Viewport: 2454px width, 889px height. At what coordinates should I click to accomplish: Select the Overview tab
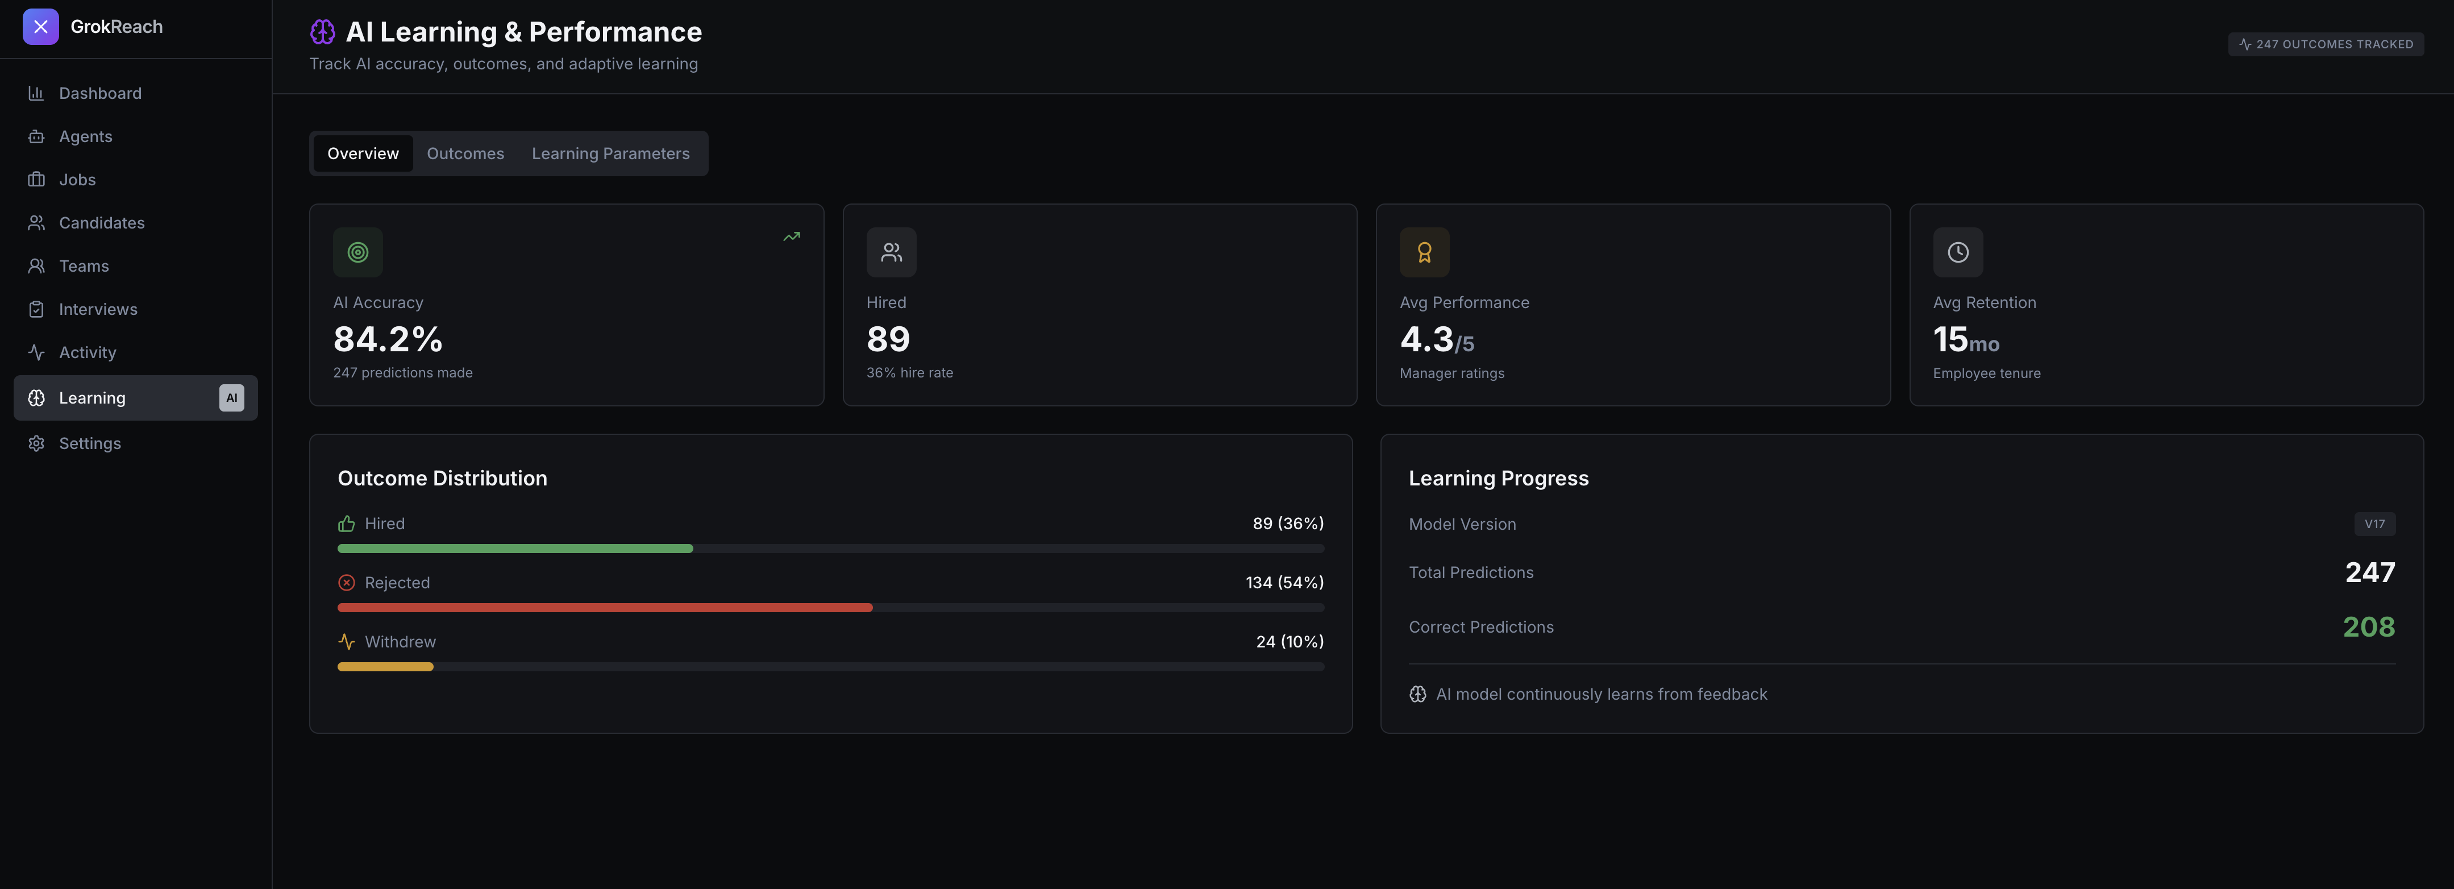coord(363,153)
